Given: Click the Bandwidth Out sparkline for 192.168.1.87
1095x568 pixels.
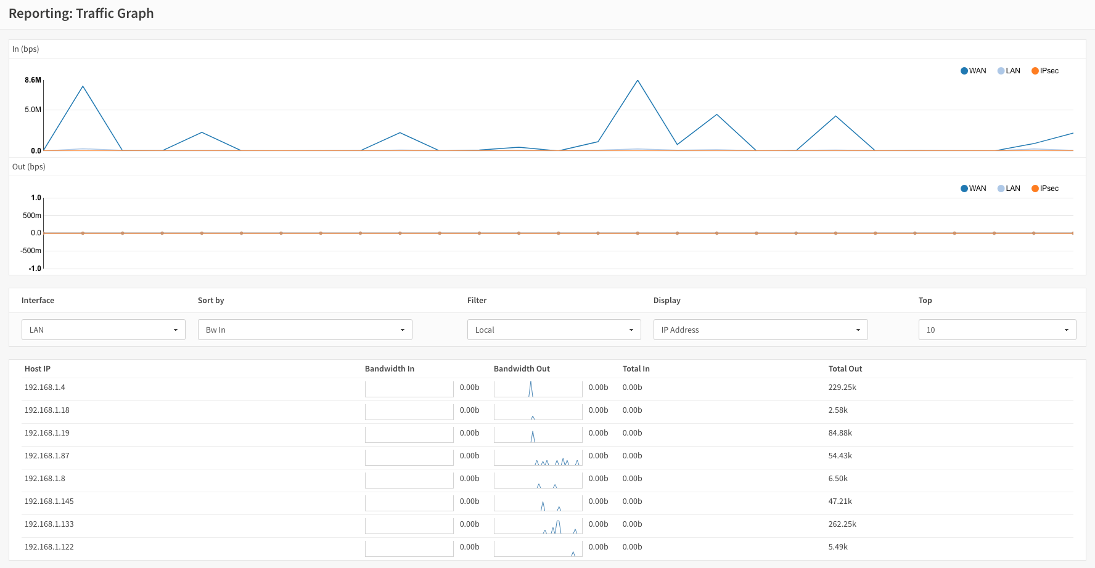Looking at the screenshot, I should 538,456.
